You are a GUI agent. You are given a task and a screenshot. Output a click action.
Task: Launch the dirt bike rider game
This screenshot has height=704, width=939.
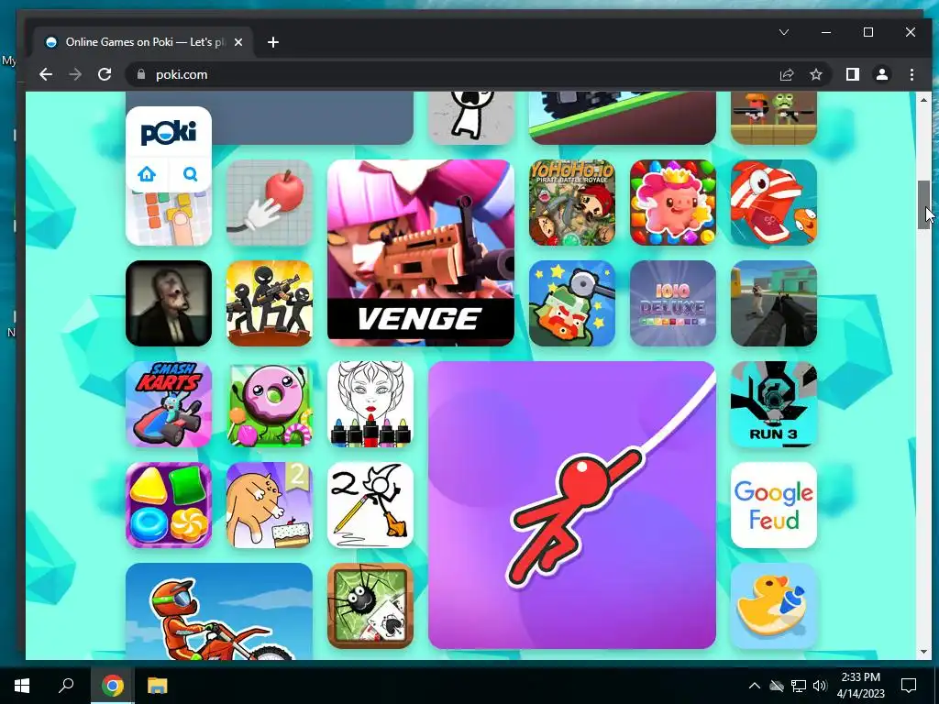(x=218, y=611)
